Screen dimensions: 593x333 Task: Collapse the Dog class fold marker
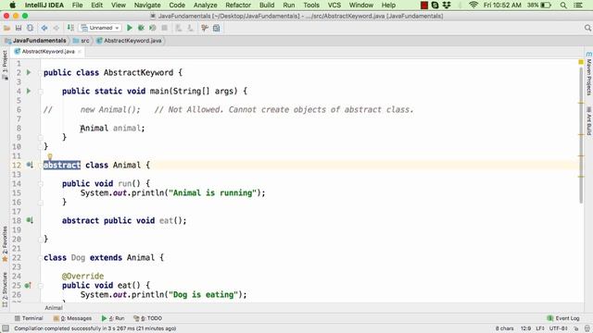pos(41,257)
